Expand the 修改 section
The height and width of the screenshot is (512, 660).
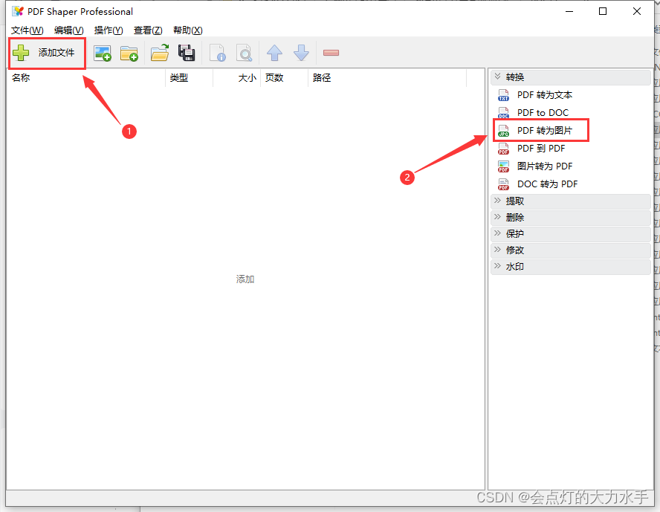(x=571, y=250)
